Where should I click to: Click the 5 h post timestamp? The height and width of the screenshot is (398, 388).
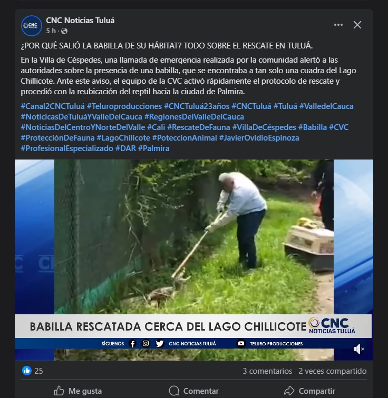click(x=51, y=31)
